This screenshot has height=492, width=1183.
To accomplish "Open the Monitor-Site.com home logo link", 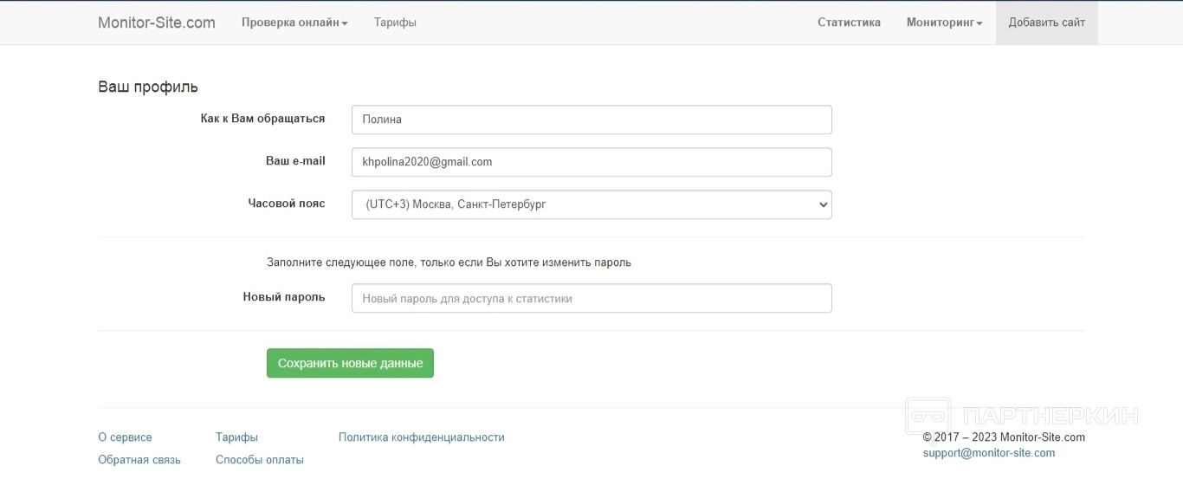I will tap(156, 23).
